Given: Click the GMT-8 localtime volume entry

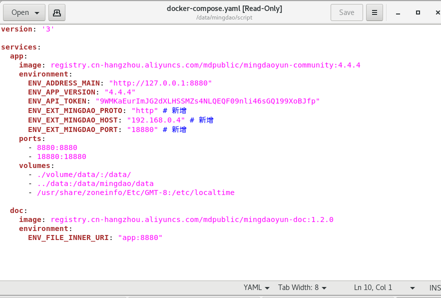Looking at the screenshot, I should coord(135,192).
